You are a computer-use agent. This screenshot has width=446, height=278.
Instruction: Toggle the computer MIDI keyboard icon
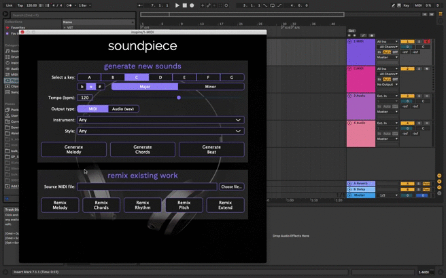(x=399, y=5)
